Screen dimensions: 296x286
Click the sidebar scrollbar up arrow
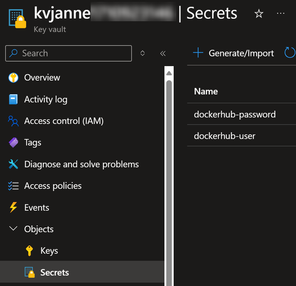169,73
